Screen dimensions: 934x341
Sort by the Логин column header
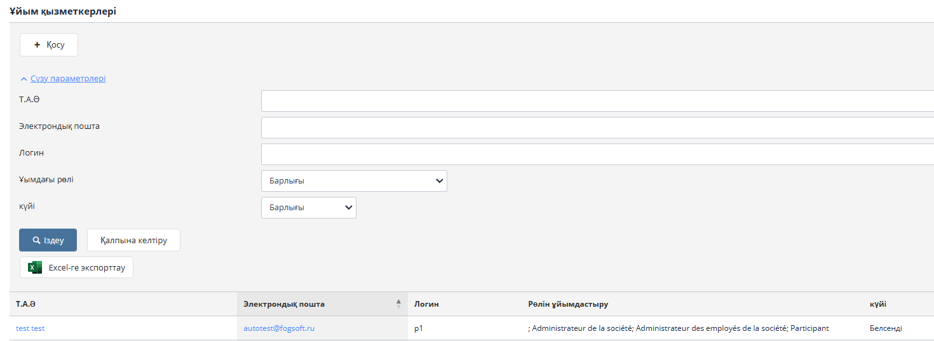[426, 304]
